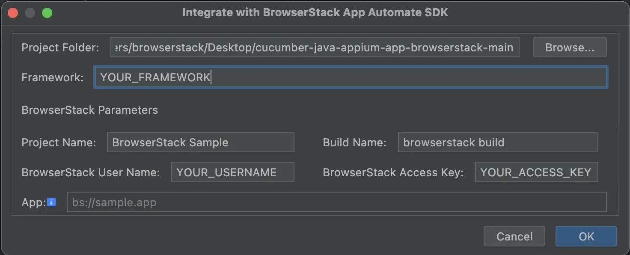This screenshot has height=255, width=630.
Task: Select the Project Name input field
Action: 200,142
